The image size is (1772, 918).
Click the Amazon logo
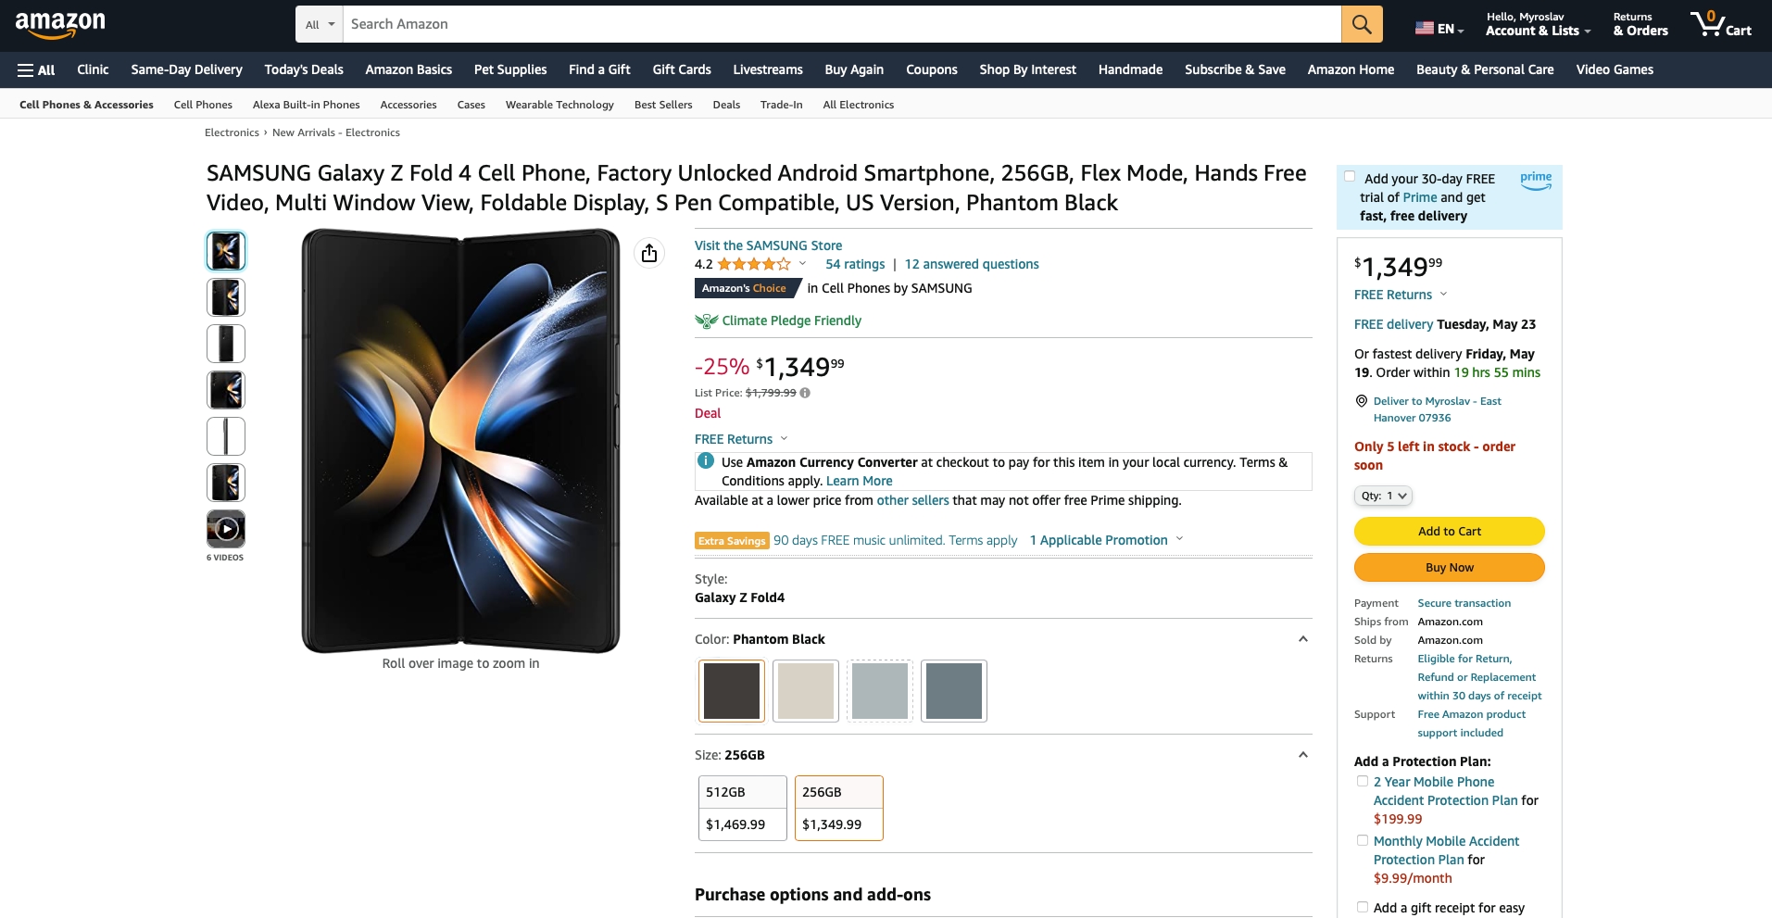click(60, 25)
